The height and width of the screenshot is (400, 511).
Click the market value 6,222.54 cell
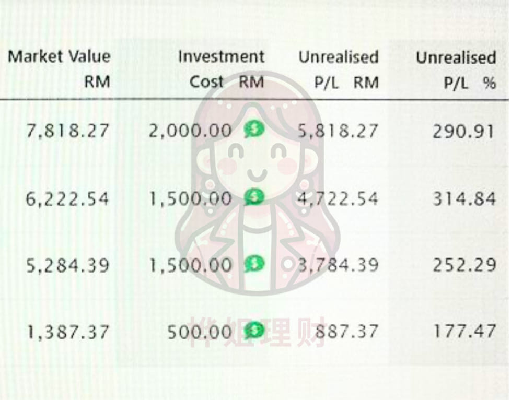tap(68, 198)
